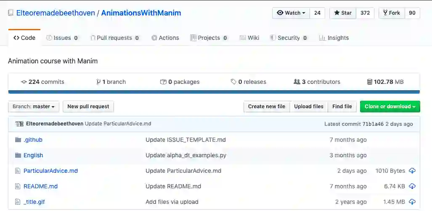Star the AnimationsWithManim repository
Image resolution: width=432 pixels, height=211 pixels.
pos(343,13)
